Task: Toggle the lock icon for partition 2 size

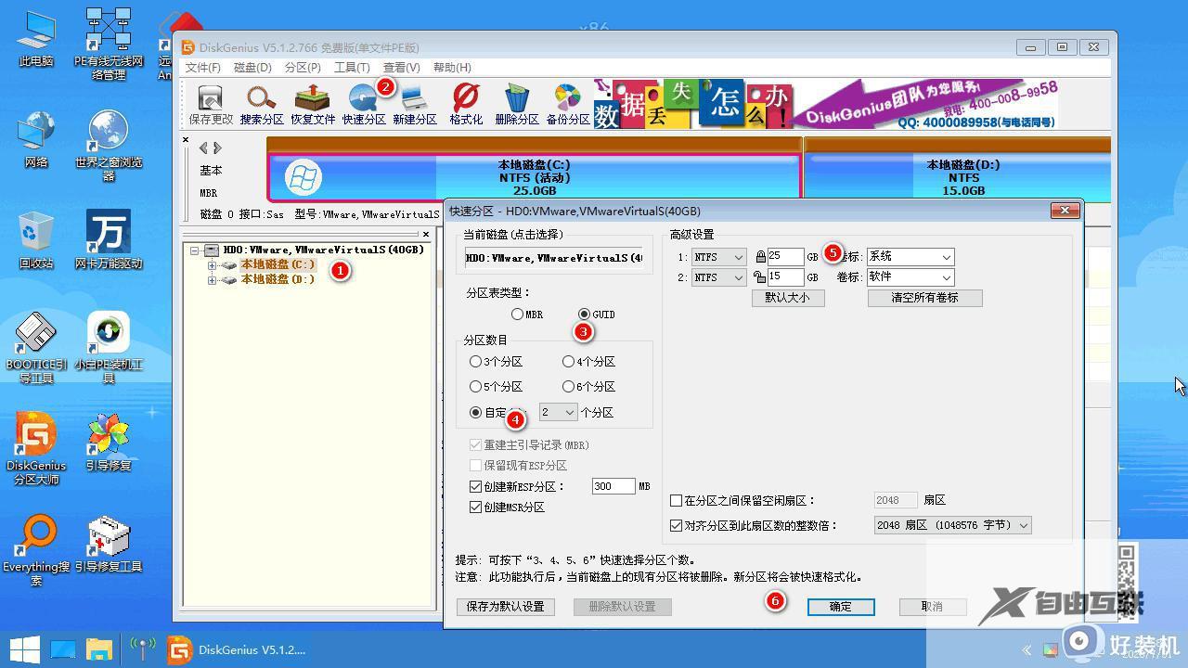Action: 760,277
